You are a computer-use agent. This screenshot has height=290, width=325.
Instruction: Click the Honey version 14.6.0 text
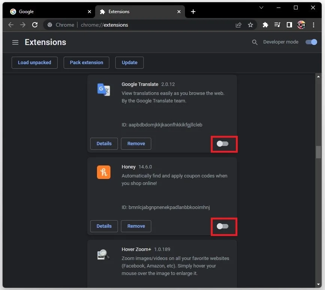pyautogui.click(x=145, y=167)
